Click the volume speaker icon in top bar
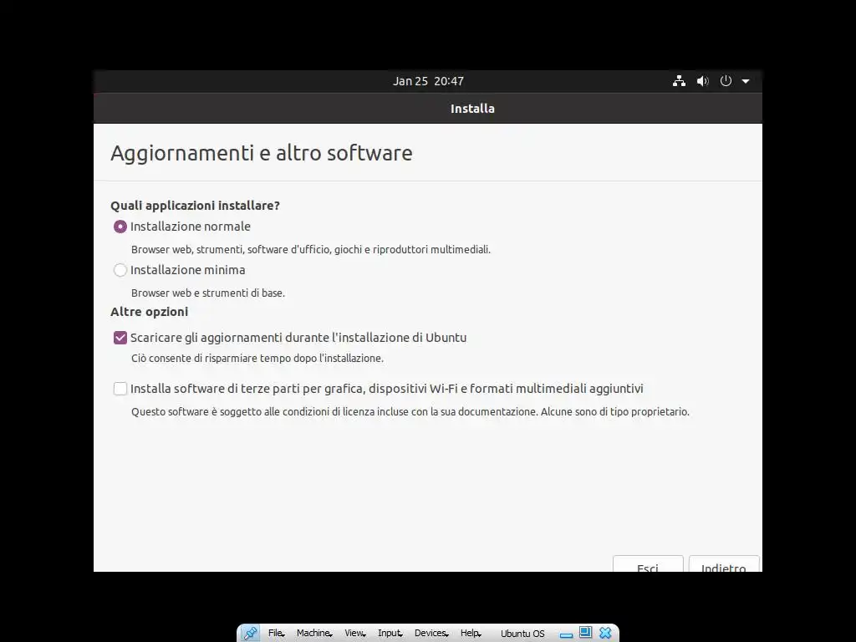Viewport: 856px width, 642px height. click(702, 81)
